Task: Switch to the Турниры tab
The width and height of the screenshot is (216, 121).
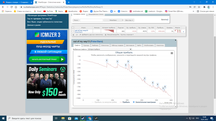Action: pyautogui.click(x=86, y=45)
